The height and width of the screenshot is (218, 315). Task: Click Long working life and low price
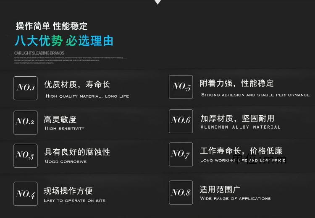point(243,160)
